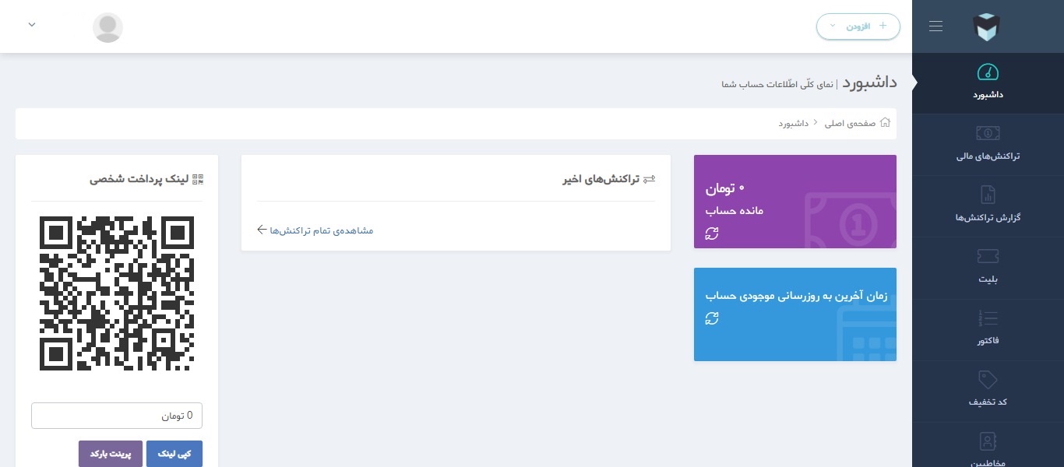Click the payment amount field showing 0 تومان

(x=117, y=416)
